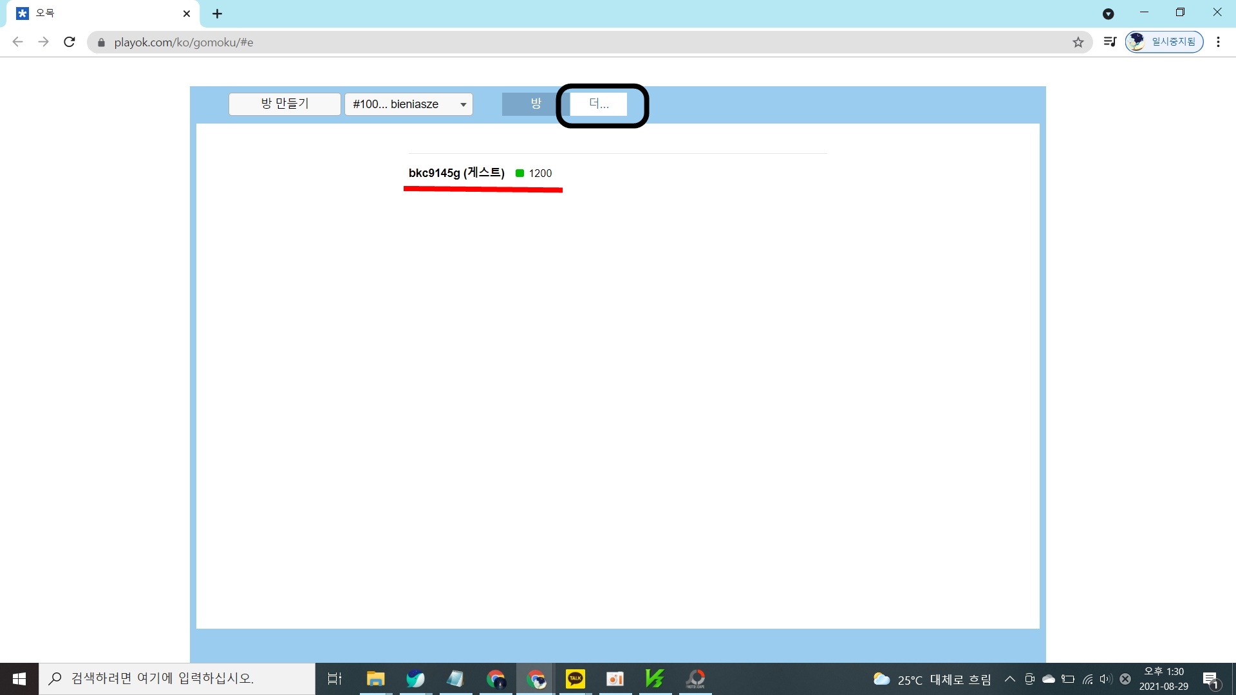Select the 더... tab
The height and width of the screenshot is (695, 1236).
pos(599,104)
